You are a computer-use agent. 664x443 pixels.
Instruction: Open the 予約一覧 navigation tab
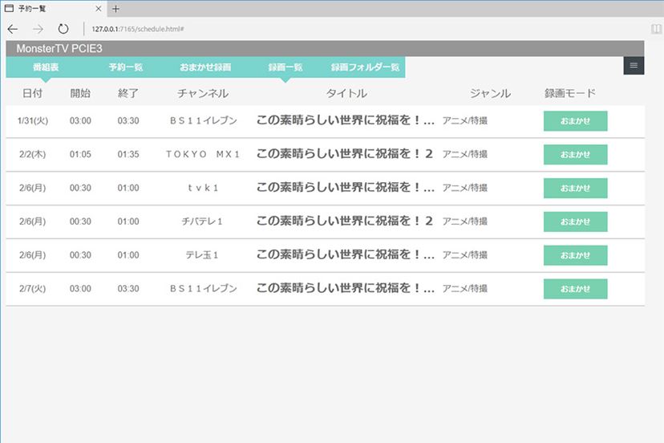pyautogui.click(x=125, y=67)
